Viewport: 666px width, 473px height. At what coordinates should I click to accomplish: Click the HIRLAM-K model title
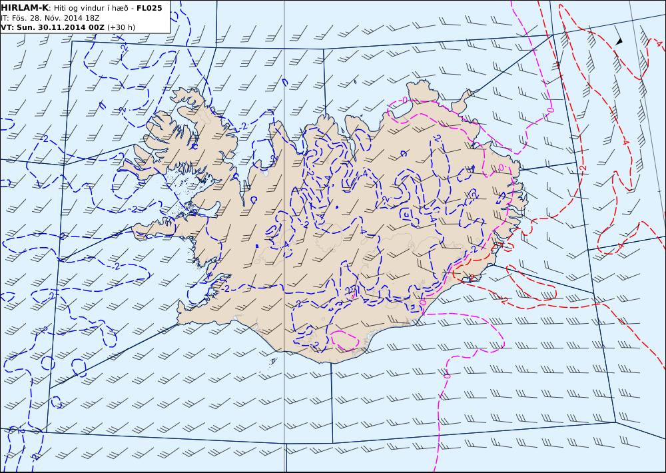25,7
